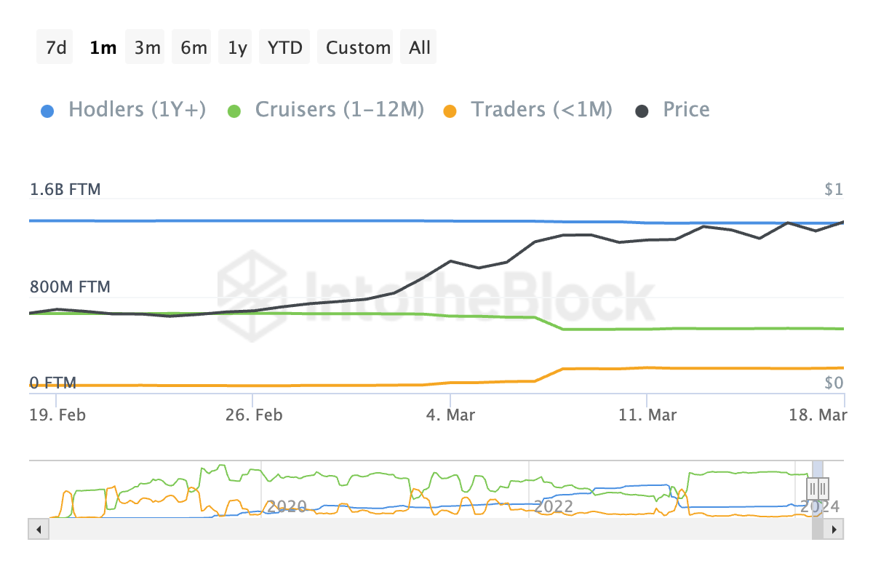Open the Custom date range picker

tap(358, 48)
